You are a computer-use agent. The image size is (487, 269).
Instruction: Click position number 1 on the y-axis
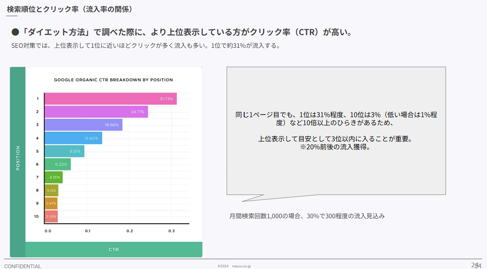(x=38, y=99)
